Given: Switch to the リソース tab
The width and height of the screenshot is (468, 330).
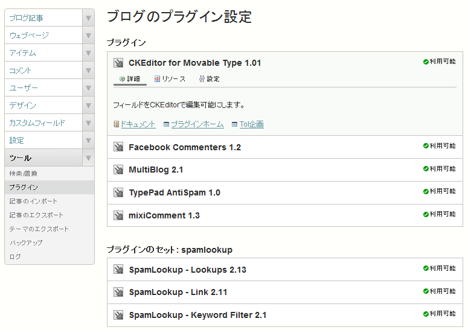Looking at the screenshot, I should [170, 79].
